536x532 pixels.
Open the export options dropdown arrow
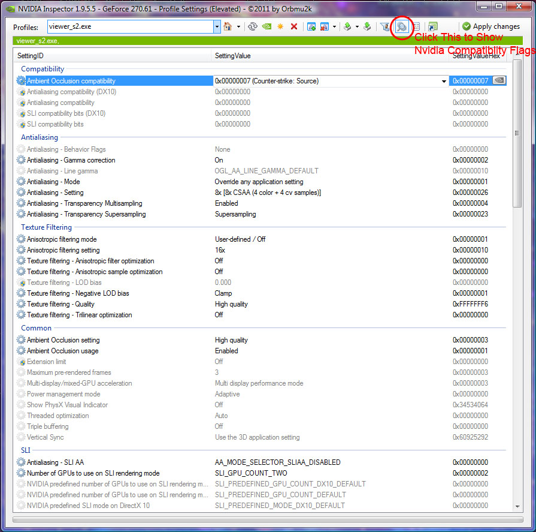coord(357,27)
